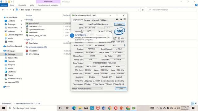Toggle the DirectCompute checkbox
Viewport: 198px width, 111px height.
point(102,81)
